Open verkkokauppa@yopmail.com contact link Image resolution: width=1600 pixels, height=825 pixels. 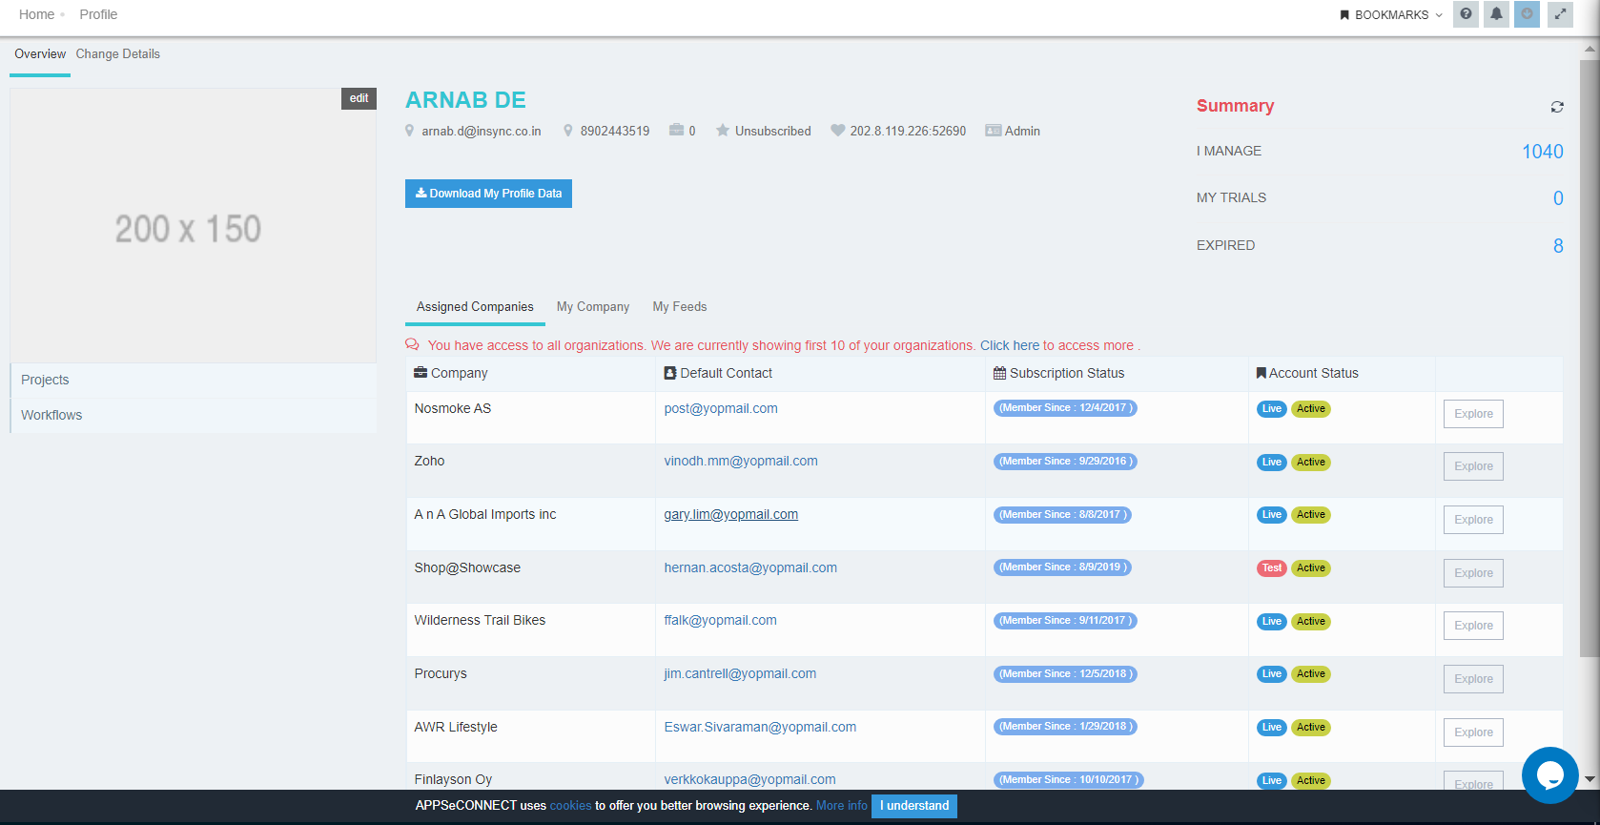749,779
